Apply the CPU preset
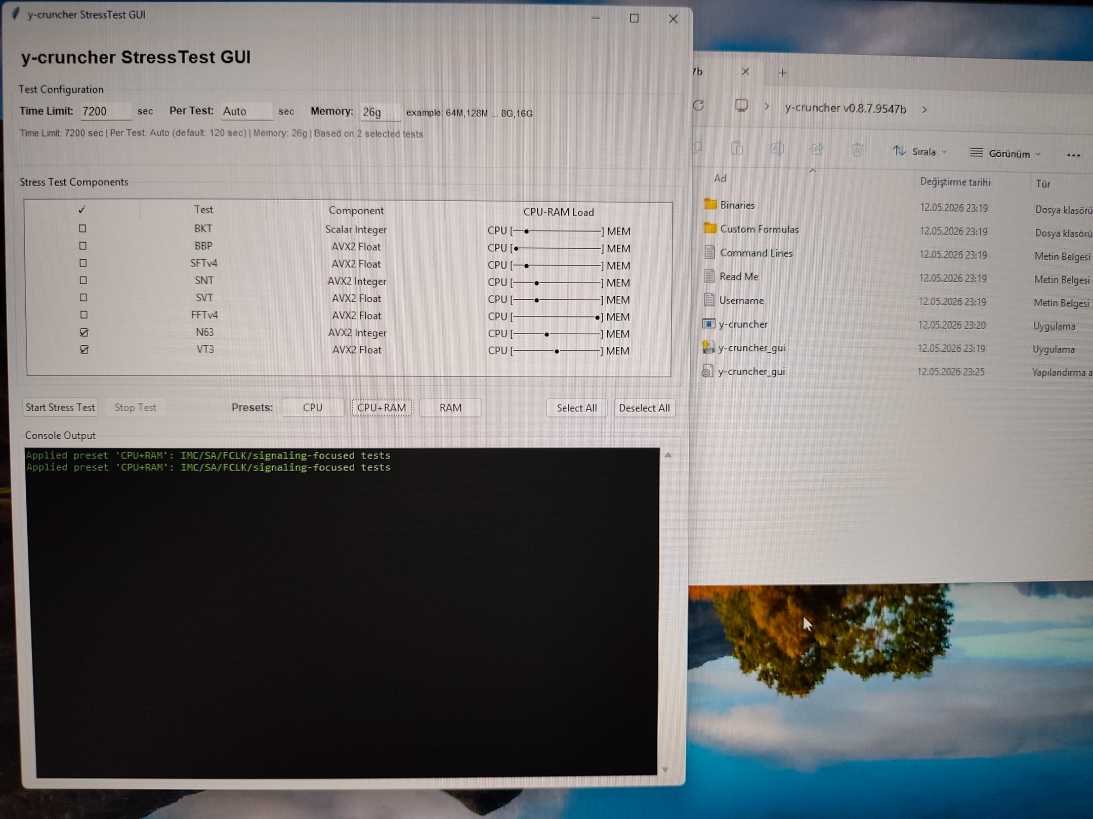1093x819 pixels. (313, 407)
